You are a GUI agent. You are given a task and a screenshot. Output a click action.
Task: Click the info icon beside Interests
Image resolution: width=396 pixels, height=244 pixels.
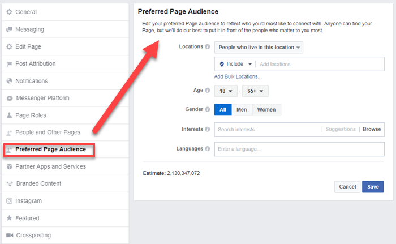coord(208,129)
